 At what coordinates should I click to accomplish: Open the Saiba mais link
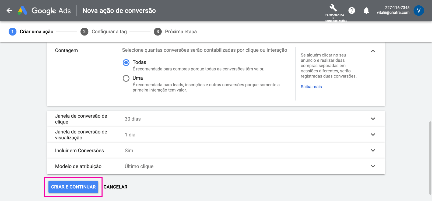click(x=311, y=87)
